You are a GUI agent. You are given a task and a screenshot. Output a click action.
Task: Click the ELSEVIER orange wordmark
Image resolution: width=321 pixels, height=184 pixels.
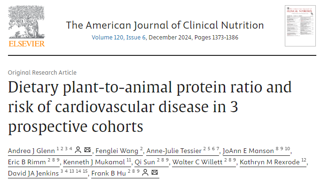pos(27,44)
